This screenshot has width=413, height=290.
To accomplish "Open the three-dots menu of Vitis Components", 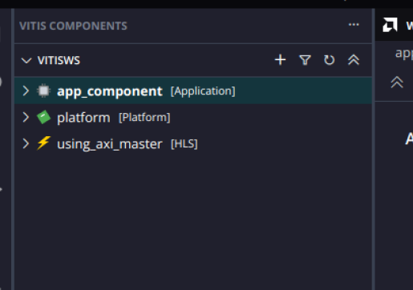I will [x=354, y=25].
